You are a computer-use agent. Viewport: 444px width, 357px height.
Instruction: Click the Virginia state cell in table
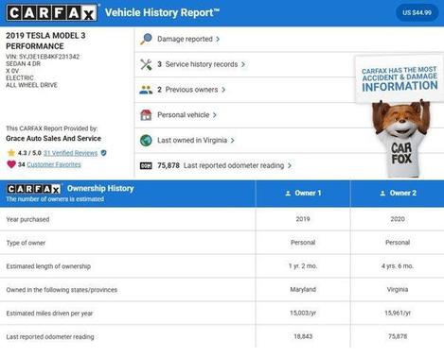coord(398,289)
